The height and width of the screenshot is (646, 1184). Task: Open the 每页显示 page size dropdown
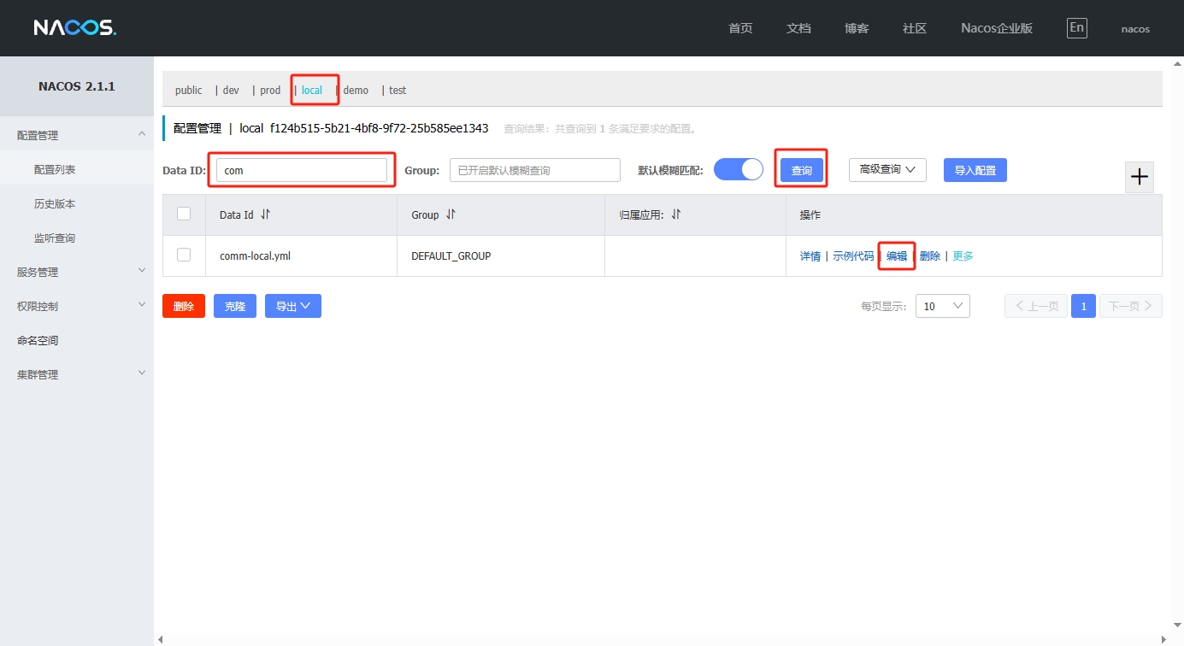pyautogui.click(x=942, y=306)
